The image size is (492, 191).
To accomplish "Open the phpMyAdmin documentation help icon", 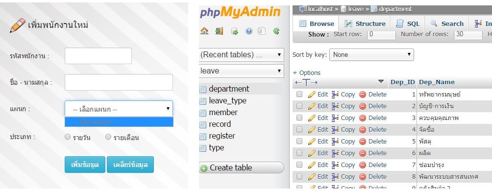I will 249,31.
